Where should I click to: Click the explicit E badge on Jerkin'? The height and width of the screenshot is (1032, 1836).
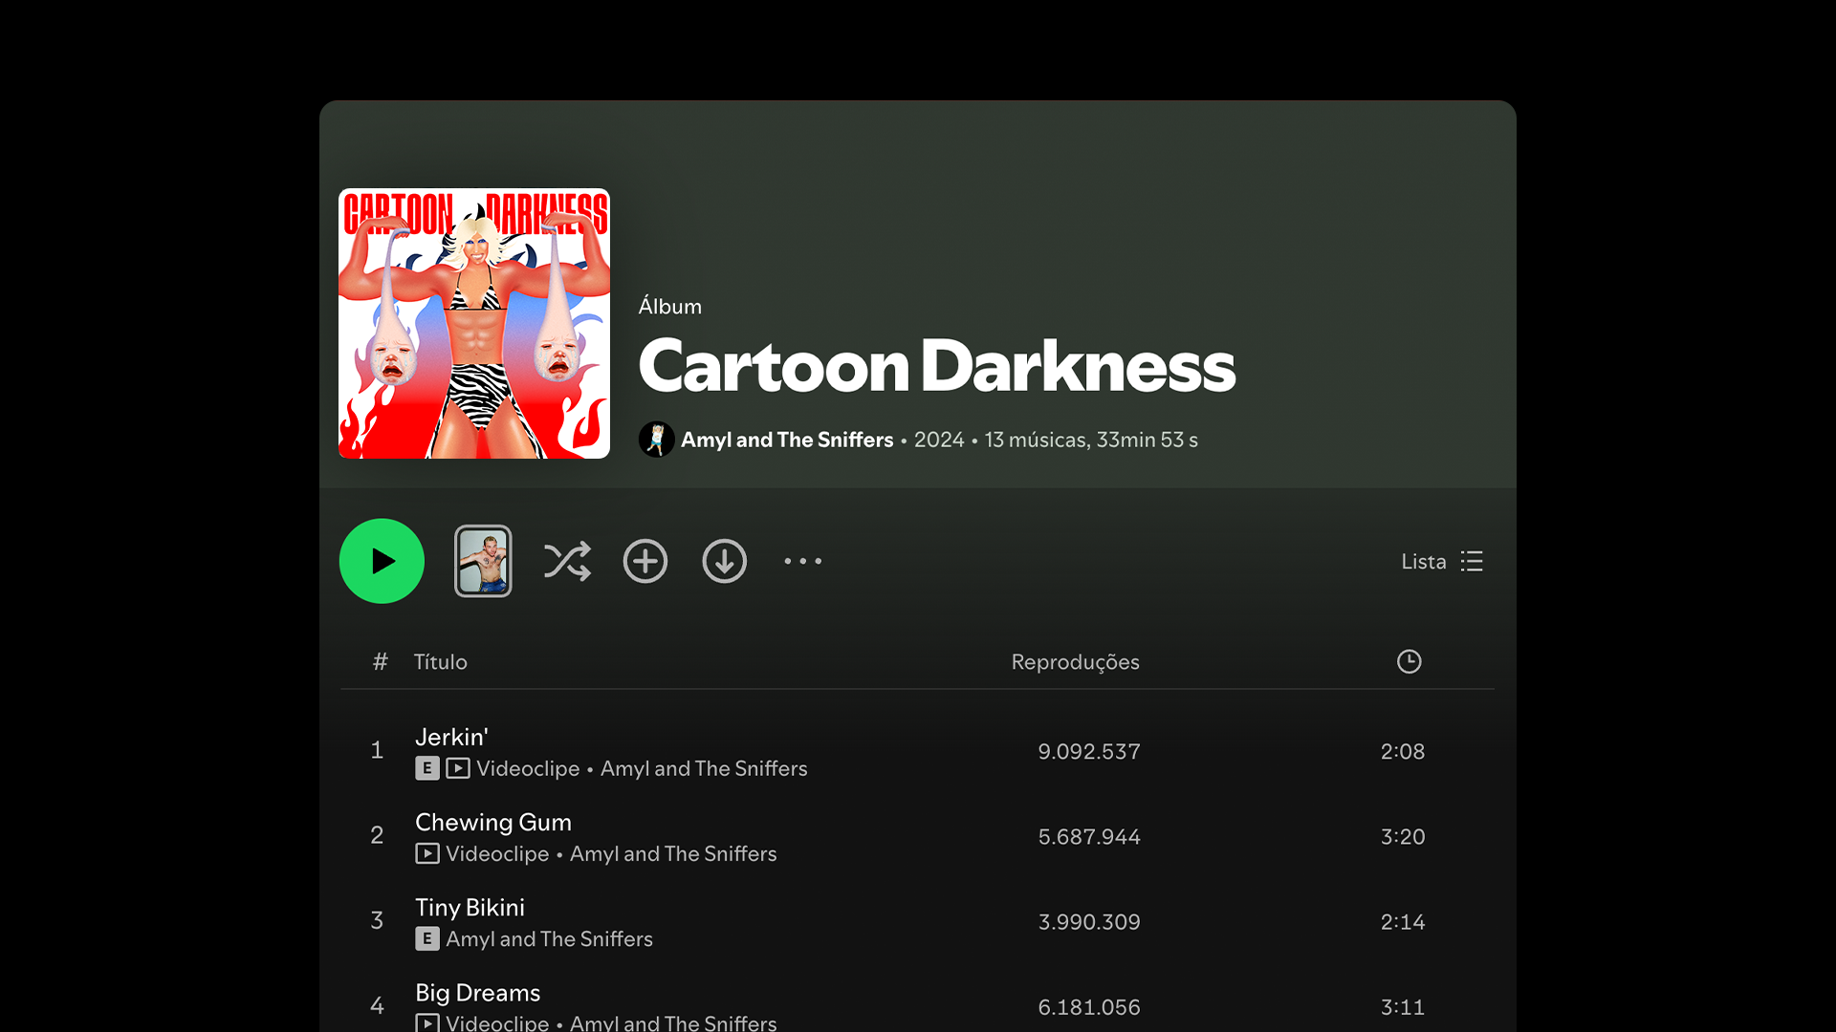pos(427,768)
